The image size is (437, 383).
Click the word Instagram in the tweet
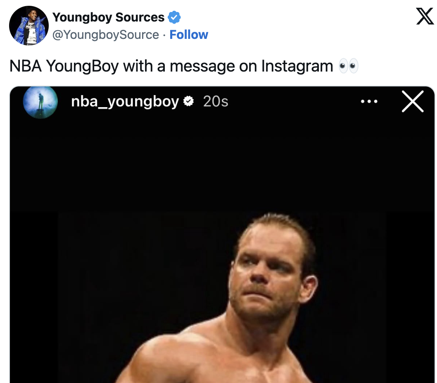(x=297, y=66)
